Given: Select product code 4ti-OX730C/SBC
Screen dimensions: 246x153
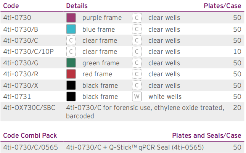Looking at the screenshot, I should click(29, 108).
